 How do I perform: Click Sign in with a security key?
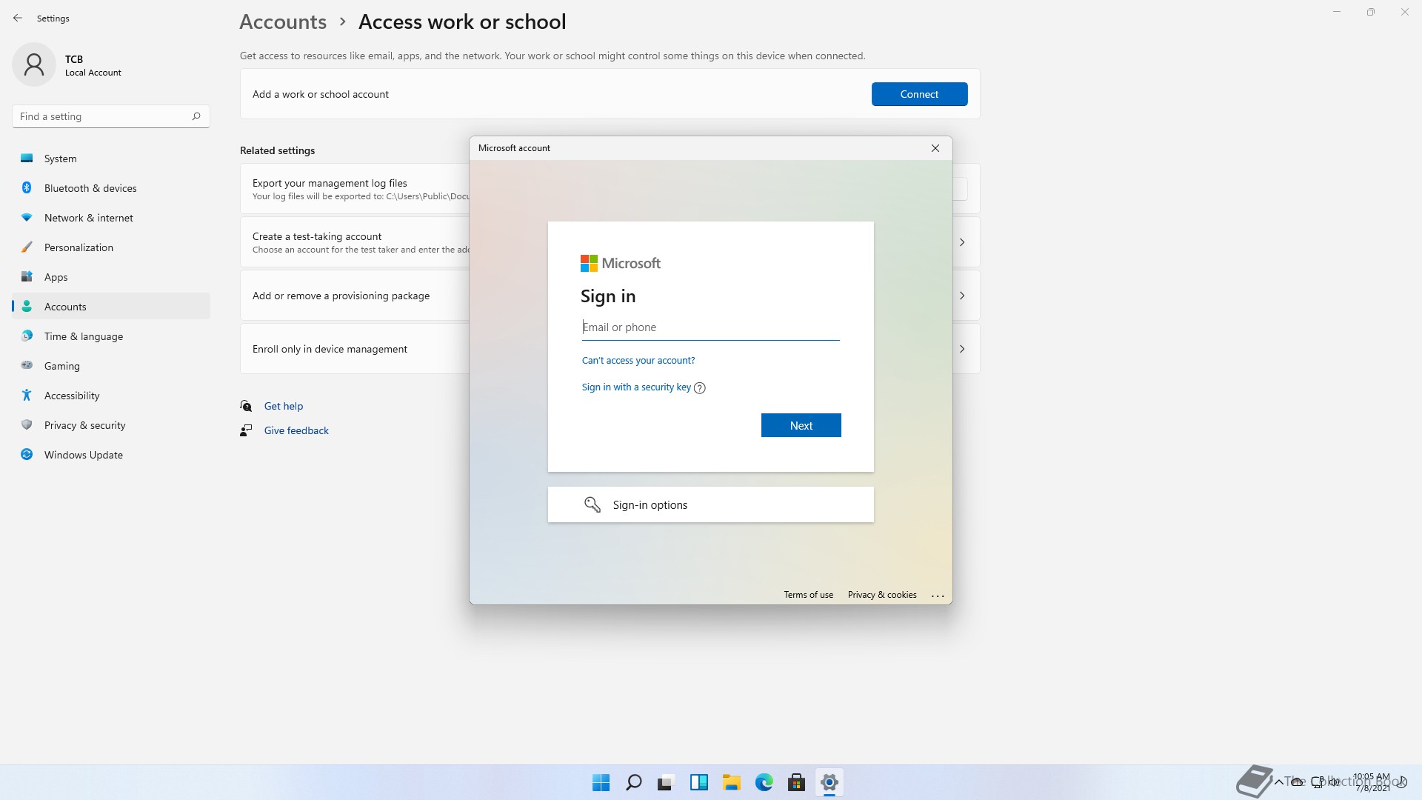636,387
